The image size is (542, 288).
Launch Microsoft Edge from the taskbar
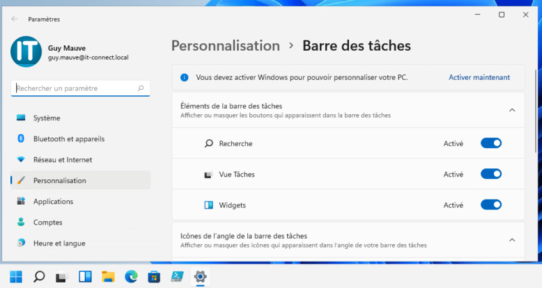pos(131,277)
